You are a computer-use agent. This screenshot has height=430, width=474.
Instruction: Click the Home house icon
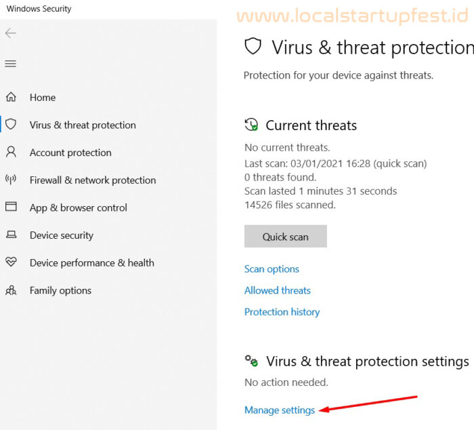12,97
